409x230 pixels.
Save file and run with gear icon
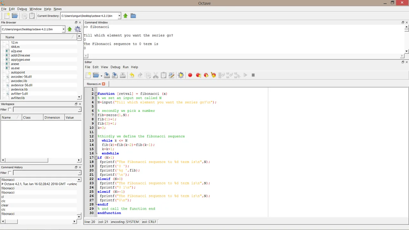click(181, 75)
